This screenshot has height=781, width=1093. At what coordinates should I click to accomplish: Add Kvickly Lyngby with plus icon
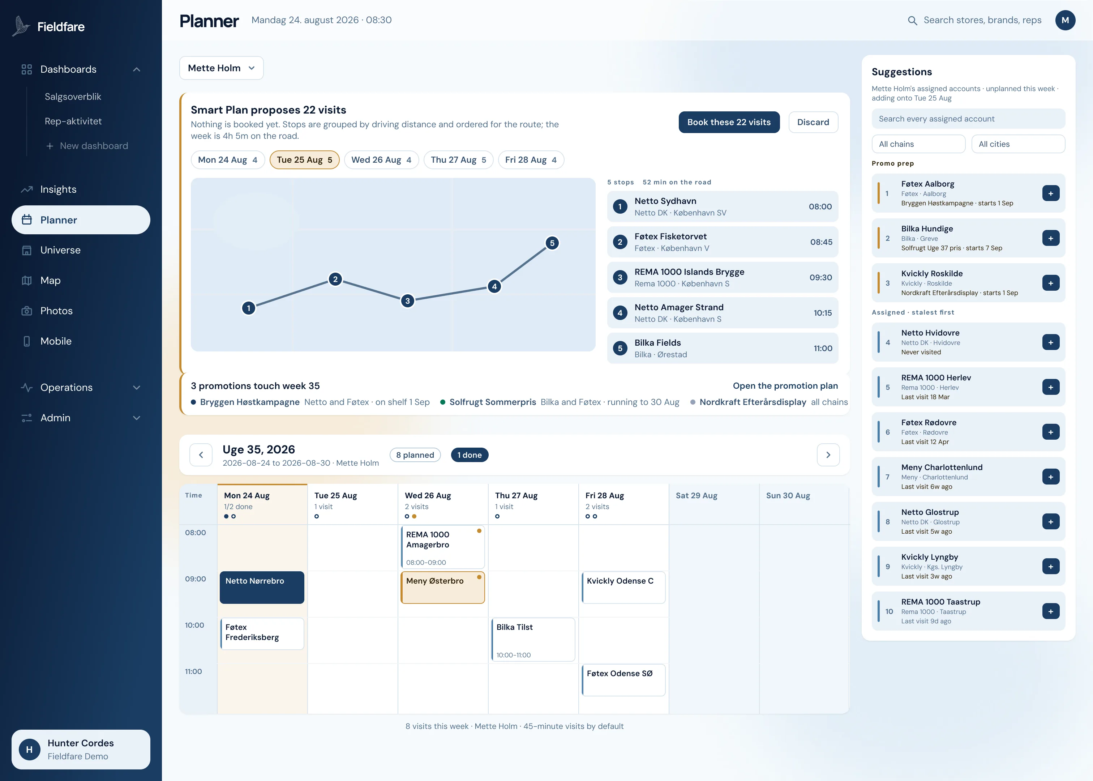pos(1050,566)
